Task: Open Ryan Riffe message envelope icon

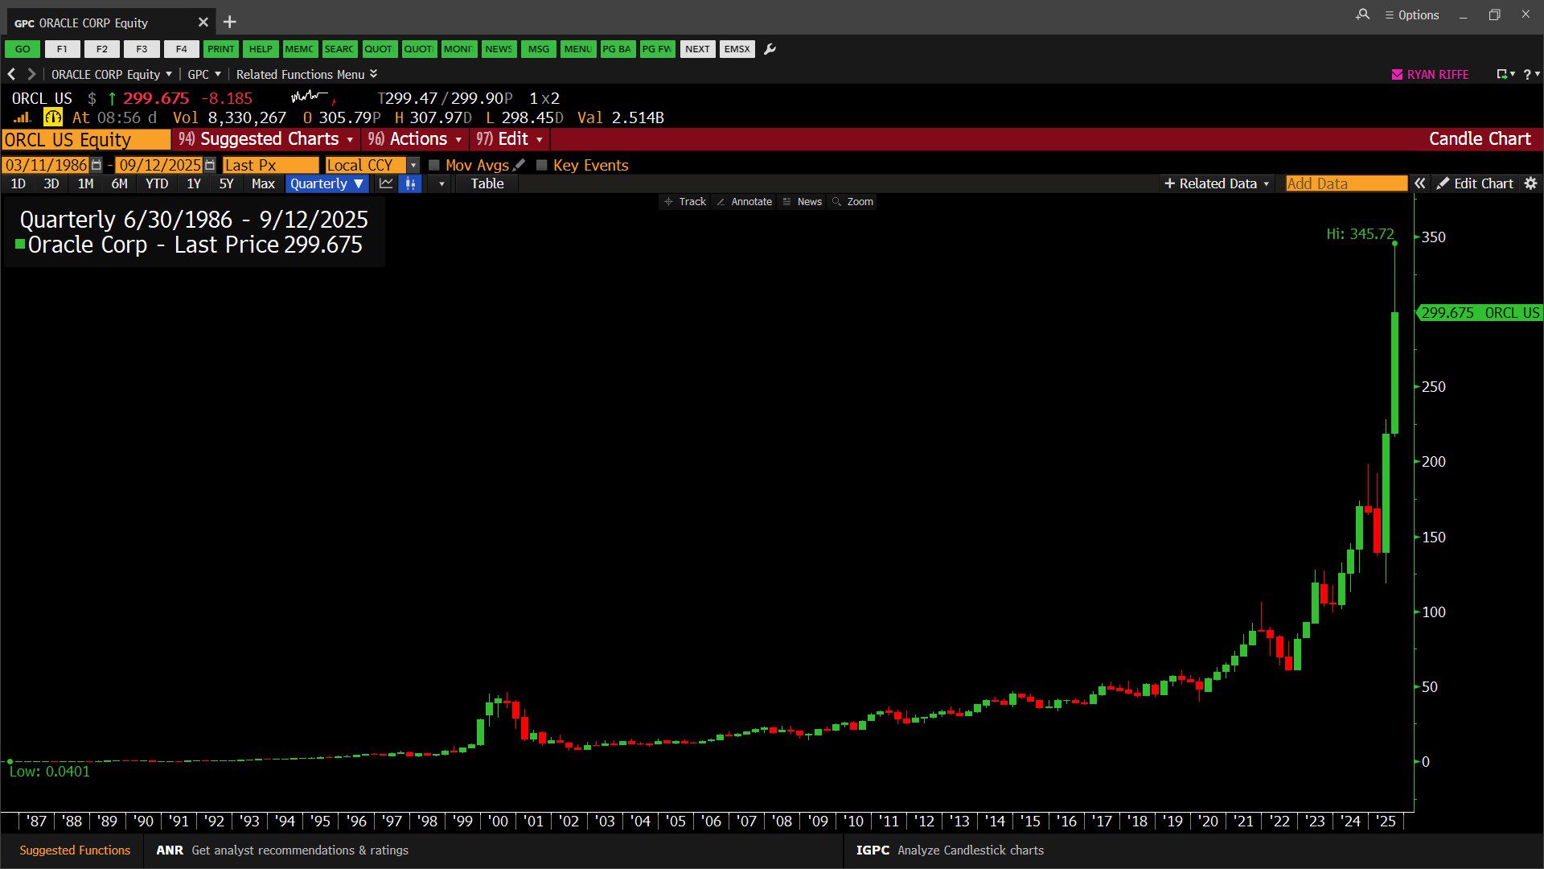Action: [1397, 74]
